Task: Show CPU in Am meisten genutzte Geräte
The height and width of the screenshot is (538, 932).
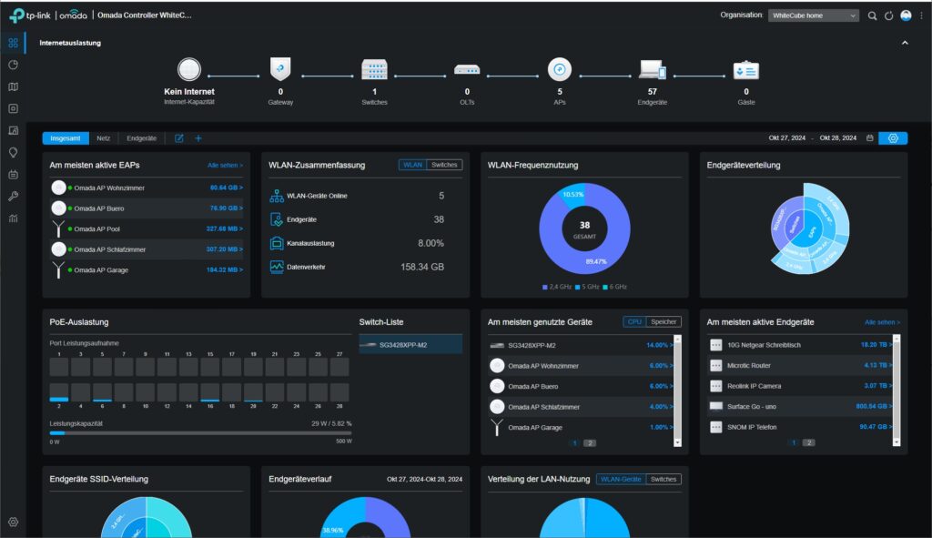Action: (x=634, y=321)
